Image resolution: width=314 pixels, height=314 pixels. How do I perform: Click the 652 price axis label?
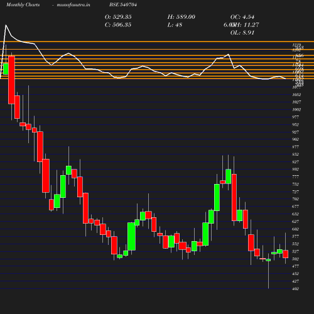(295, 214)
